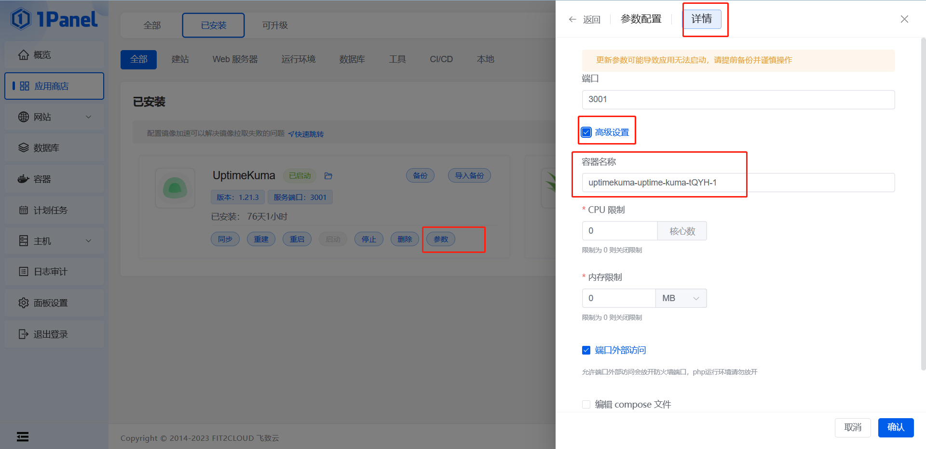
Task: Collapse sidebar with hamburger icon
Action: pyautogui.click(x=23, y=436)
